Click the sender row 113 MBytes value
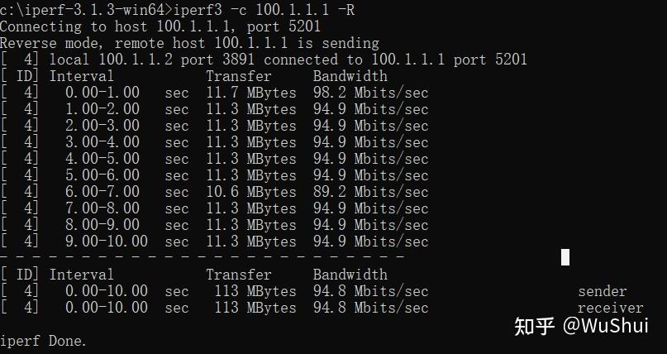 (255, 291)
